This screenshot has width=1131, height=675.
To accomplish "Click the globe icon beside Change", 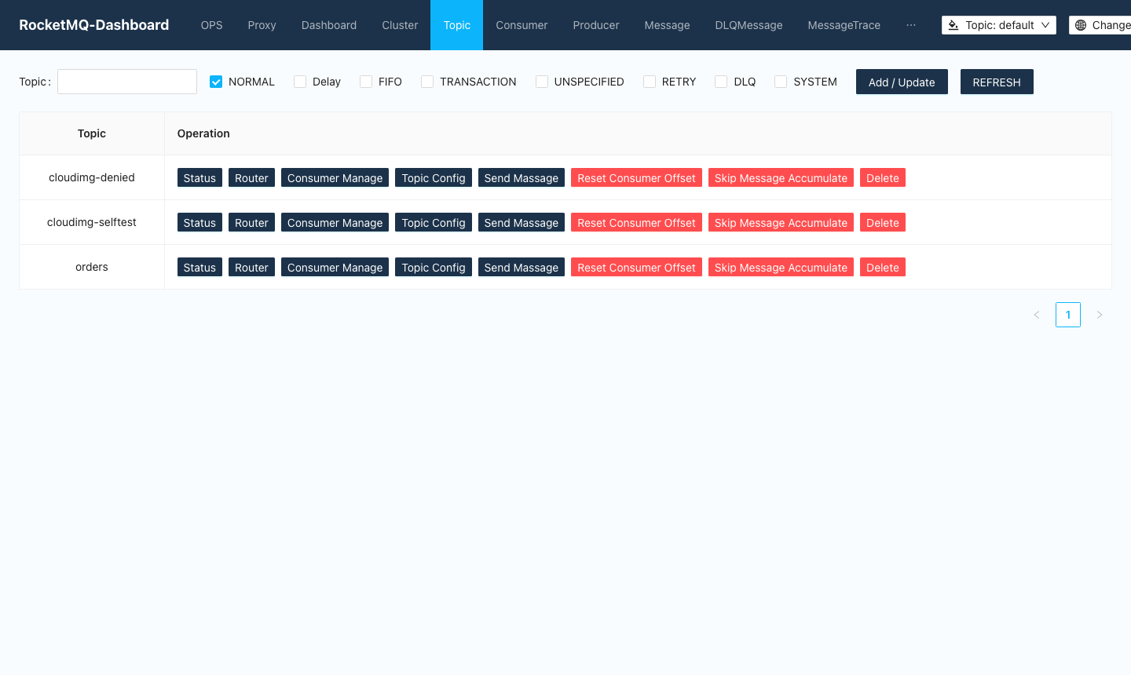I will pos(1081,25).
